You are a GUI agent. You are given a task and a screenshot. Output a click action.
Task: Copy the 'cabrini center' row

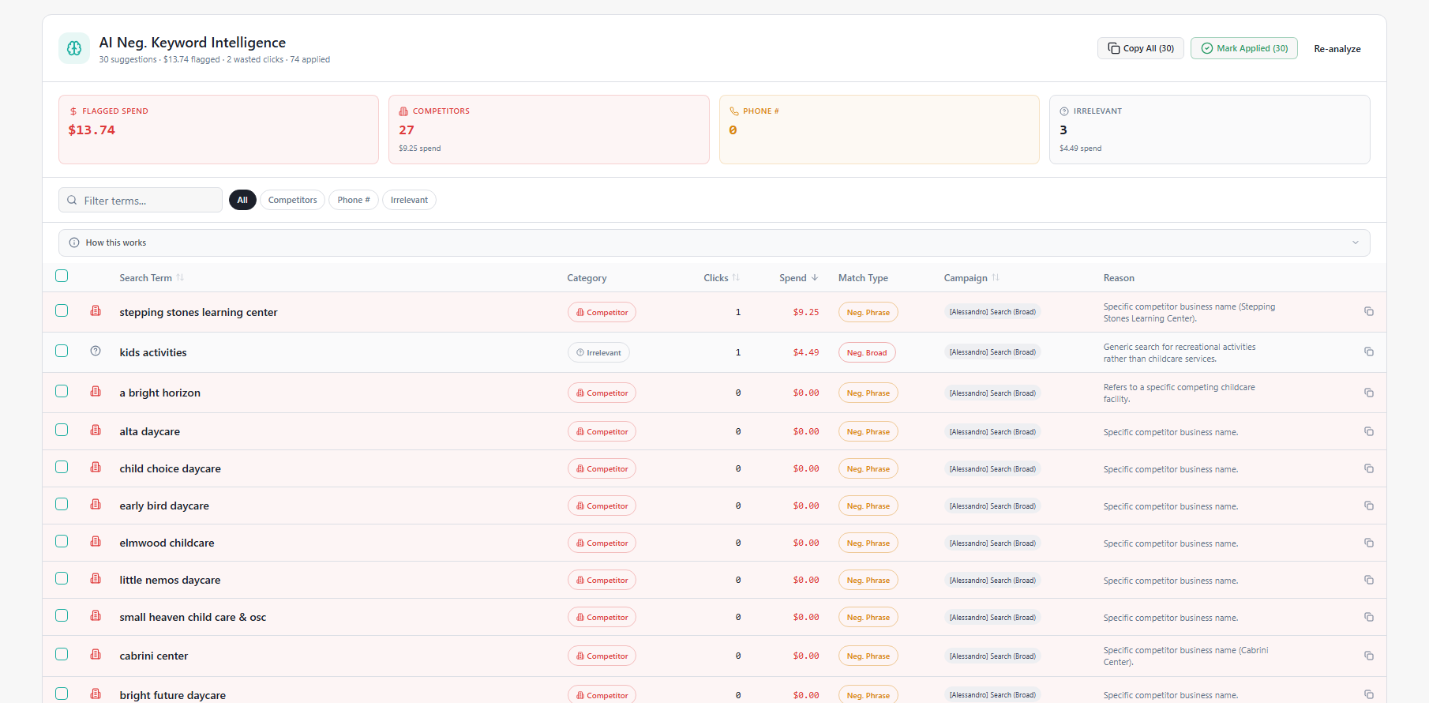click(x=1369, y=656)
